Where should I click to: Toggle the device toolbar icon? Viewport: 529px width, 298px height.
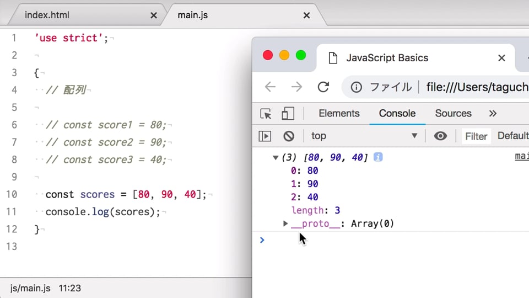pyautogui.click(x=288, y=114)
